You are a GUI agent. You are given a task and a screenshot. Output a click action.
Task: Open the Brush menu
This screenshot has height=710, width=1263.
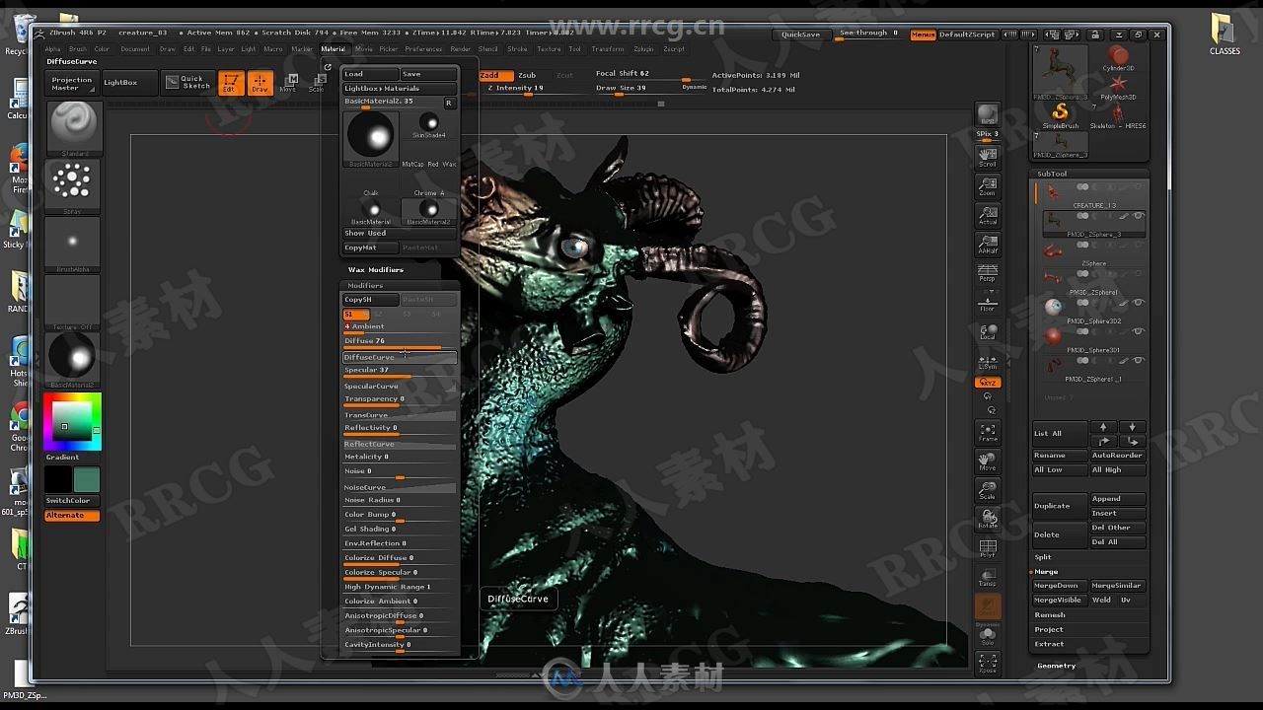coord(77,48)
